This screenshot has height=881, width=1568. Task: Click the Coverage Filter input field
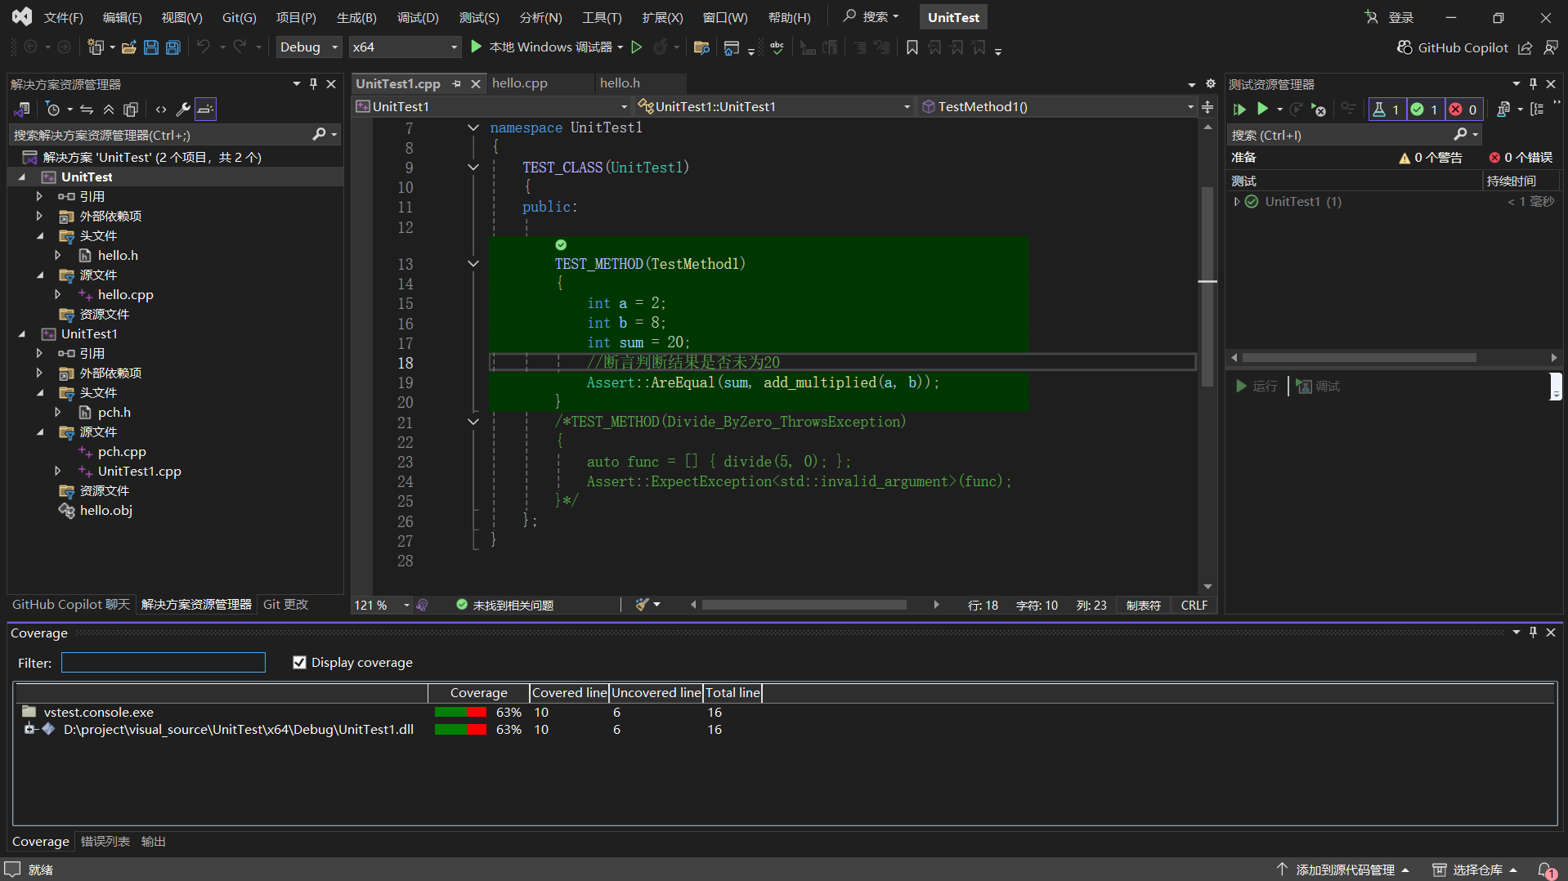(164, 662)
